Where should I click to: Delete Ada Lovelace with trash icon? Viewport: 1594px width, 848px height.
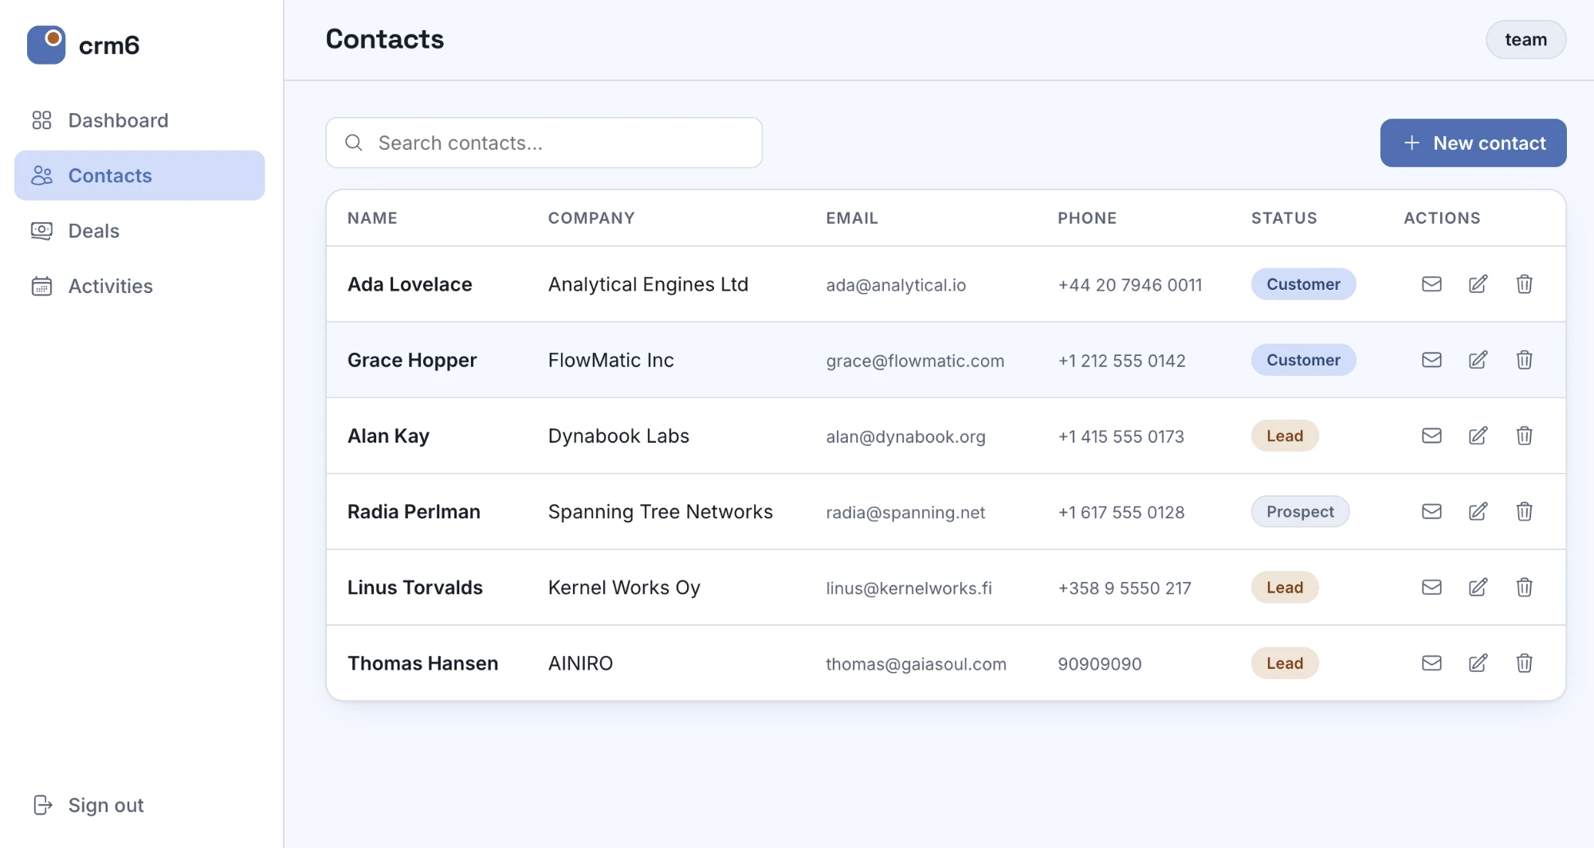click(x=1524, y=284)
